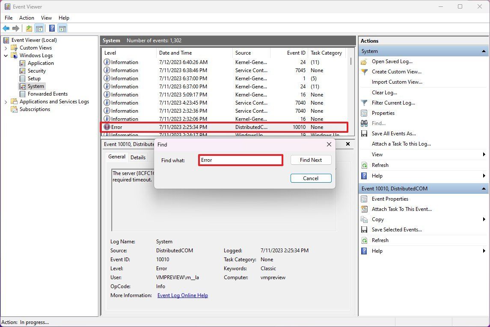Screen dimensions: 490x327
Task: Click the back navigation arrow
Action: (x=6, y=28)
